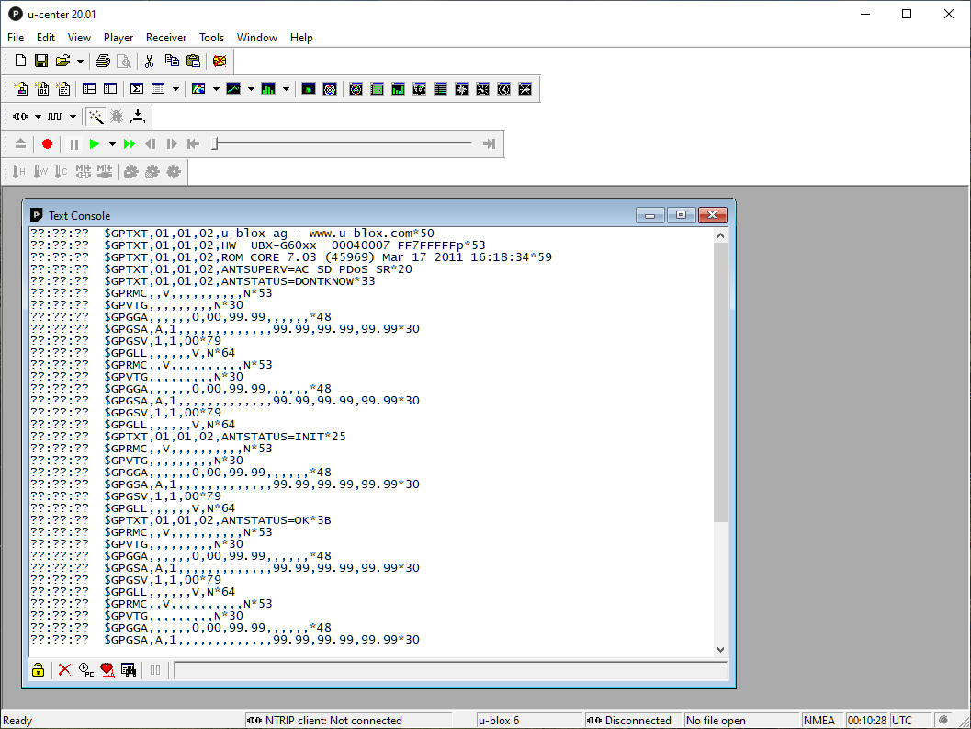This screenshot has width=971, height=729.
Task: Open the File menu
Action: tap(16, 37)
